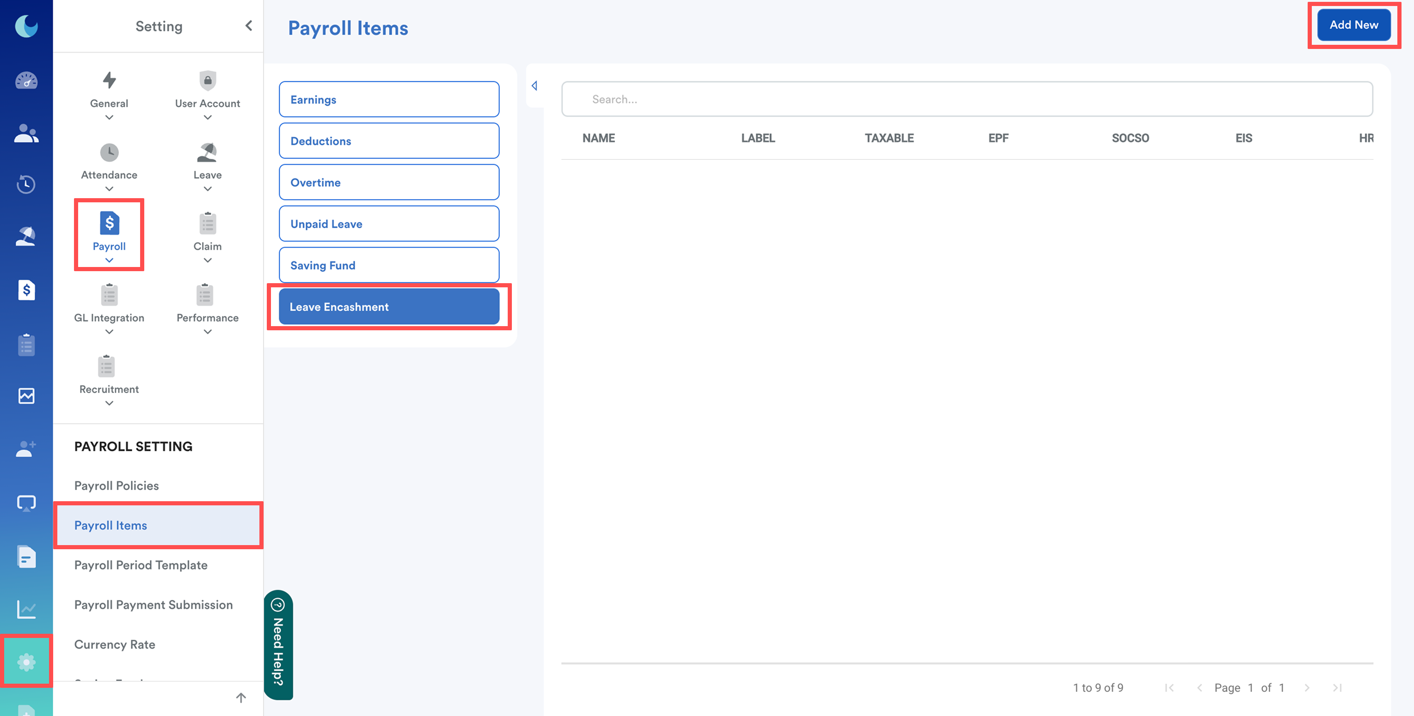This screenshot has height=716, width=1414.
Task: Click the dashboard gauge icon in sidebar
Action: coord(26,81)
